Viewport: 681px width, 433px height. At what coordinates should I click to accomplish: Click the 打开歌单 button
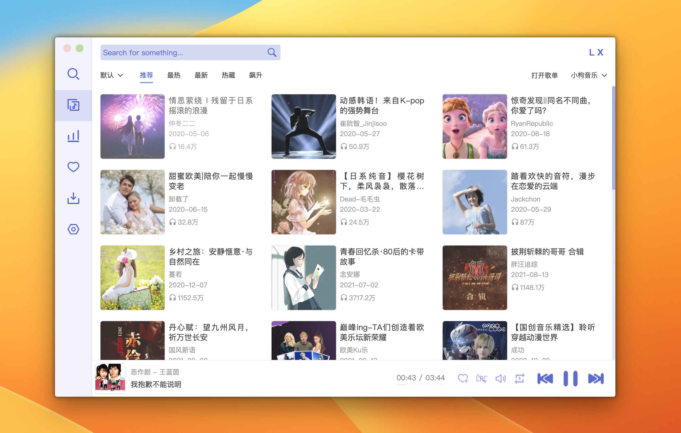tap(545, 75)
